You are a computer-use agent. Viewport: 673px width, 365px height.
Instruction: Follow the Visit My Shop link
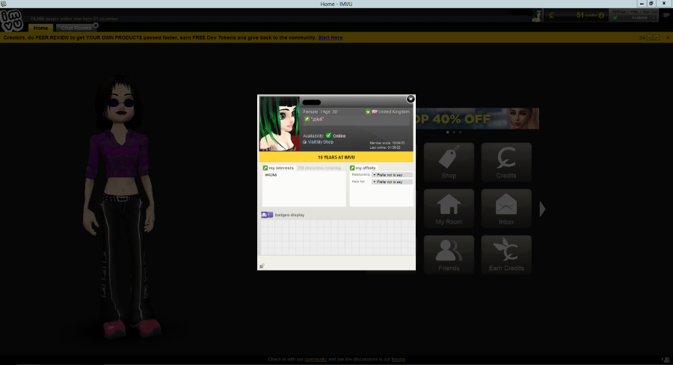pos(320,141)
